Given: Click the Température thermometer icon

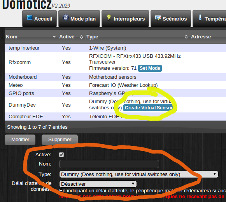Looking at the screenshot, I should click(x=200, y=17).
